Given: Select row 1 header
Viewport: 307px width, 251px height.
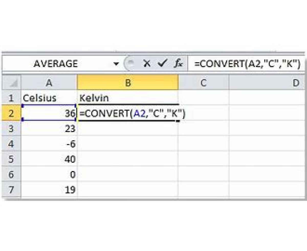Looking at the screenshot, I should (x=11, y=98).
